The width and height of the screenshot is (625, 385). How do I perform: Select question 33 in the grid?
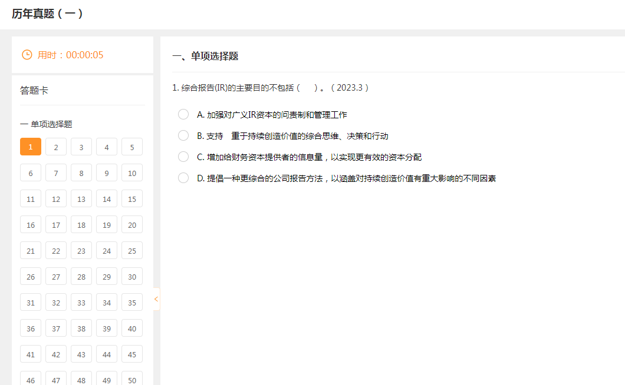coord(81,303)
